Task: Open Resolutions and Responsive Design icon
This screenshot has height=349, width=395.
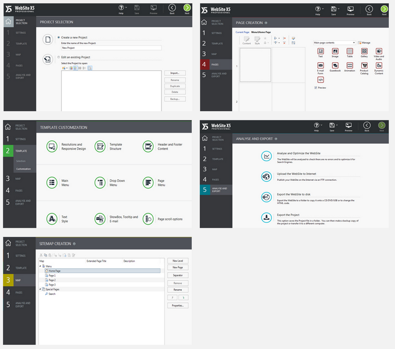Action: click(x=52, y=147)
